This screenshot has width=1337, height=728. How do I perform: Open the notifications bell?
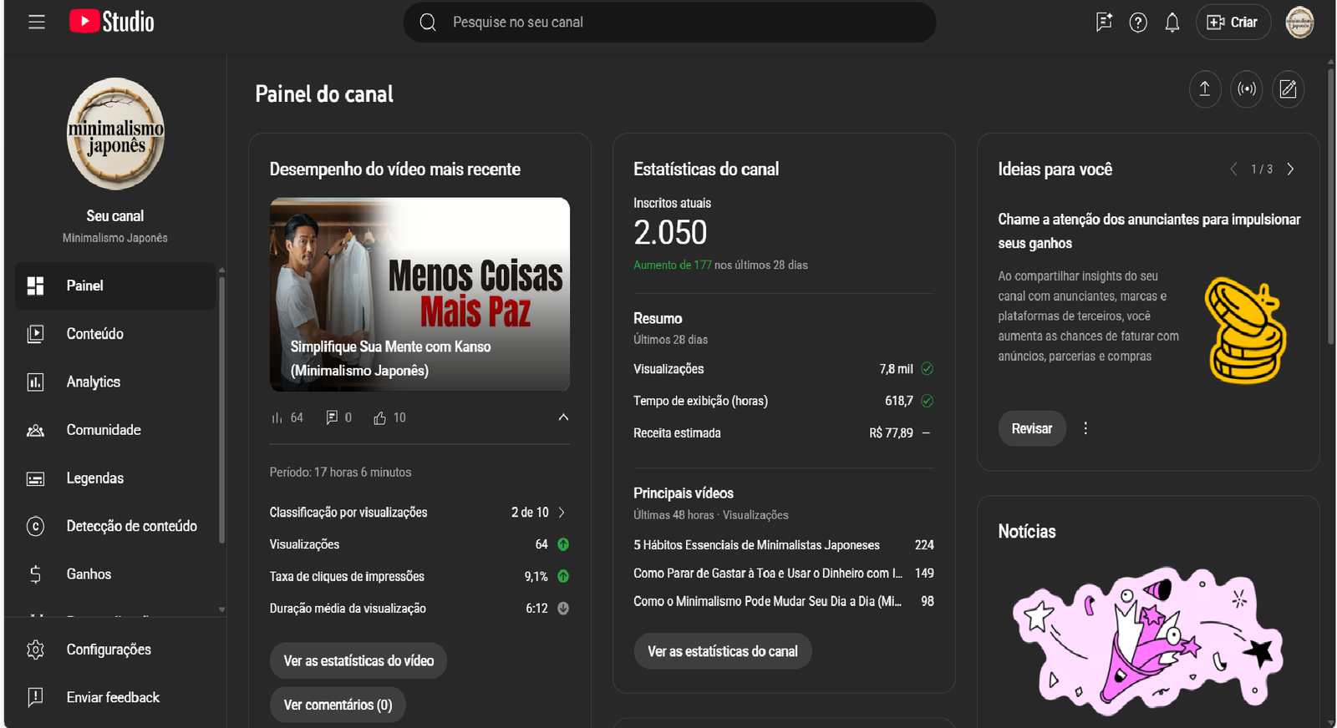pyautogui.click(x=1172, y=23)
